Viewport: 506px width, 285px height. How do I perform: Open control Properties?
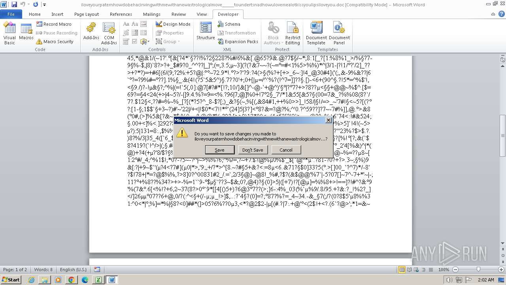170,33
